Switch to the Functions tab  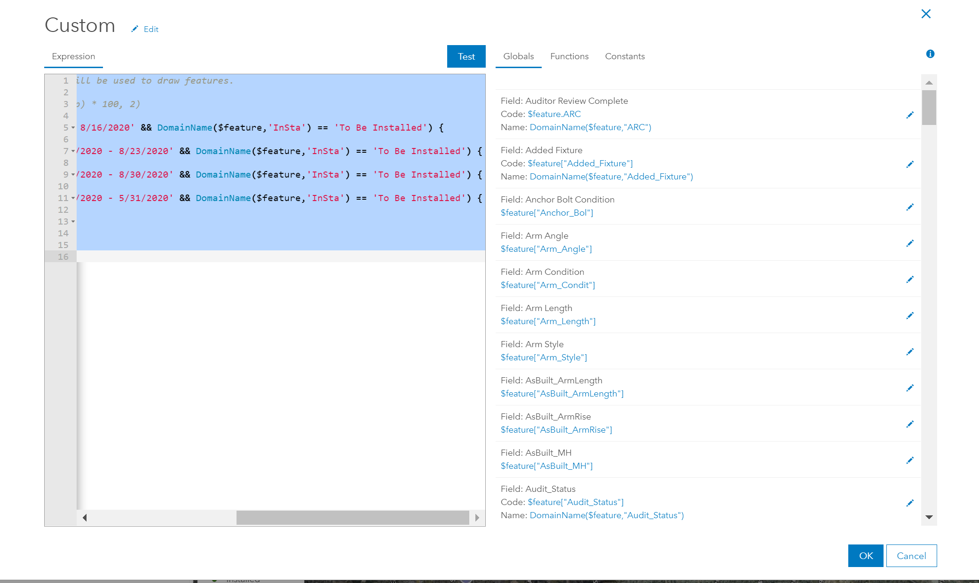(569, 56)
